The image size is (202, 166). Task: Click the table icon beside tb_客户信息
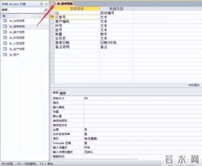(5, 32)
